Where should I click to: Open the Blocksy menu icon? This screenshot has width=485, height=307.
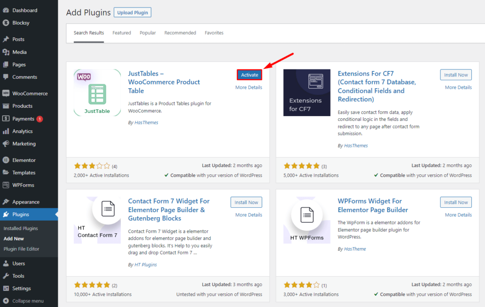click(x=6, y=23)
